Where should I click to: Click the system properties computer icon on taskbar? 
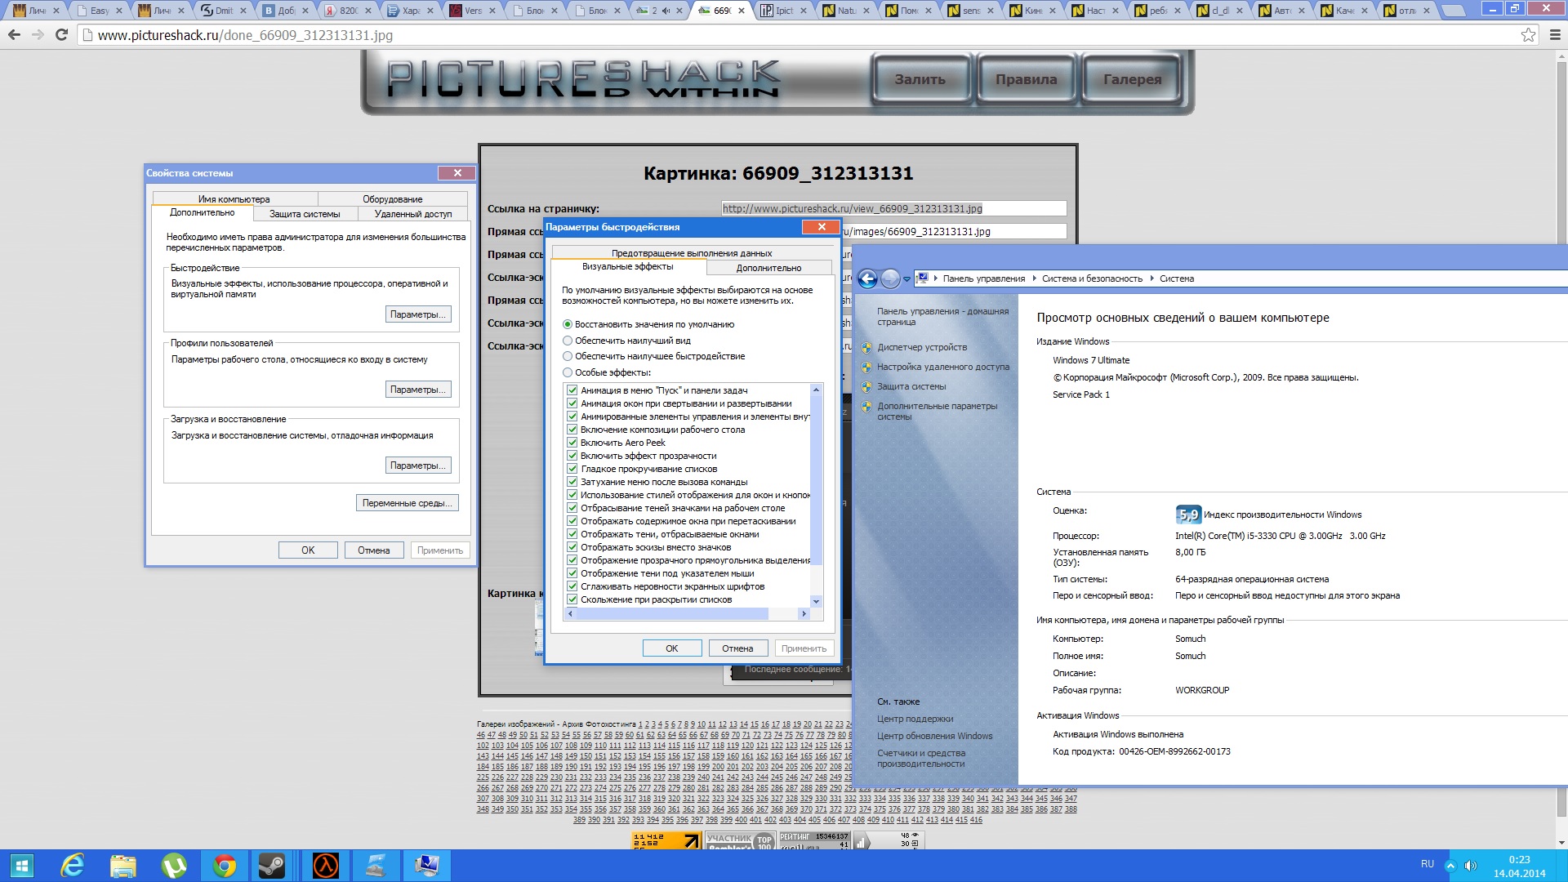coord(427,866)
